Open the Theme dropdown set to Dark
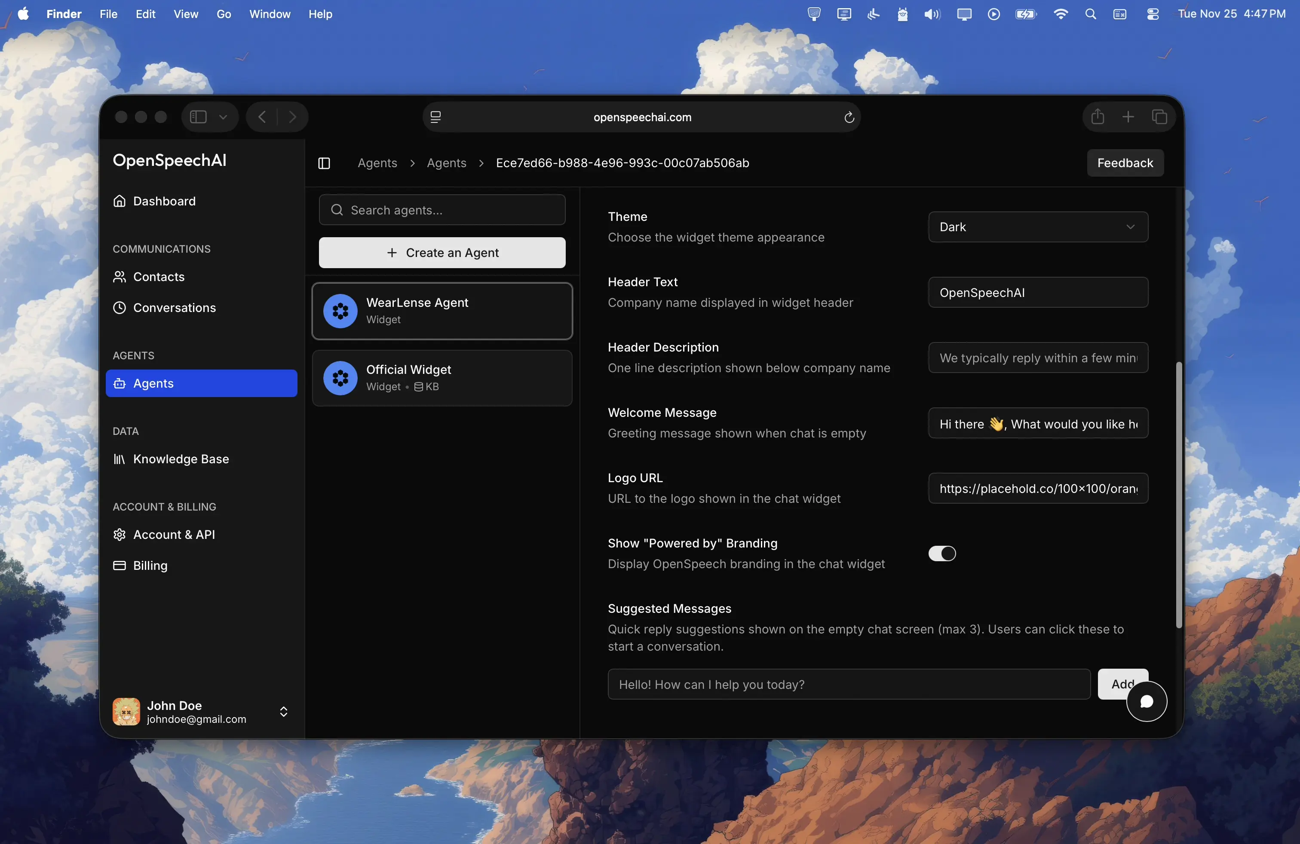 click(1038, 227)
